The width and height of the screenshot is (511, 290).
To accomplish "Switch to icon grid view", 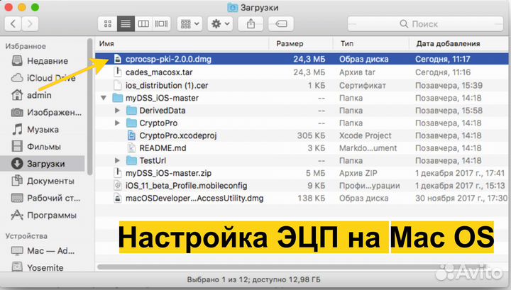I will tap(108, 24).
